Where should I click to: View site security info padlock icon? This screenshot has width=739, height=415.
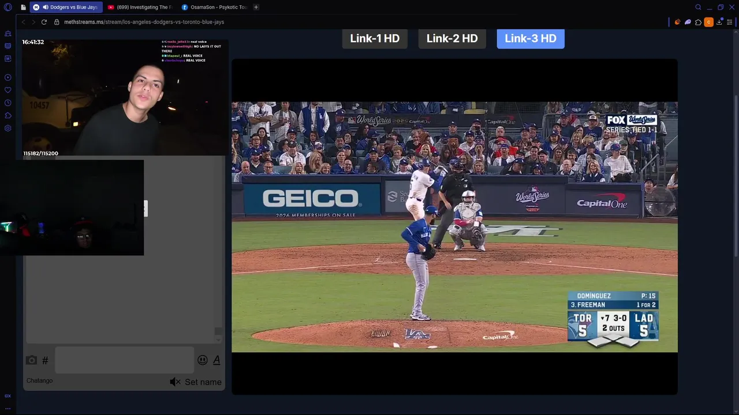[x=57, y=22]
